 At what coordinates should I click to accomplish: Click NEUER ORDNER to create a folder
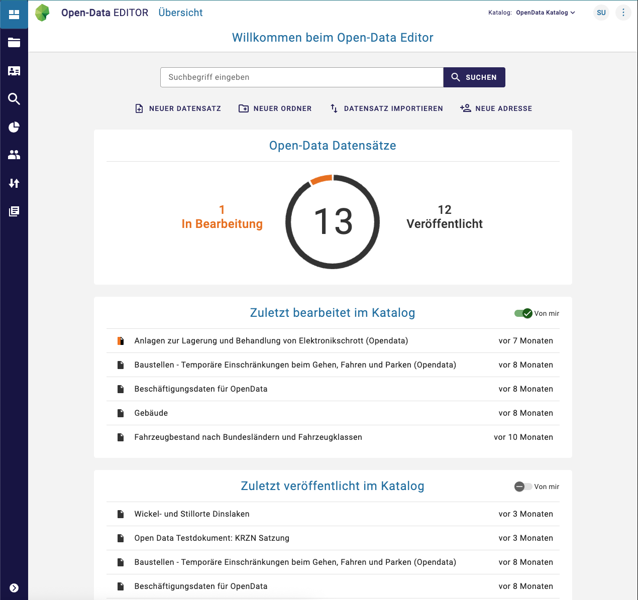pyautogui.click(x=275, y=108)
